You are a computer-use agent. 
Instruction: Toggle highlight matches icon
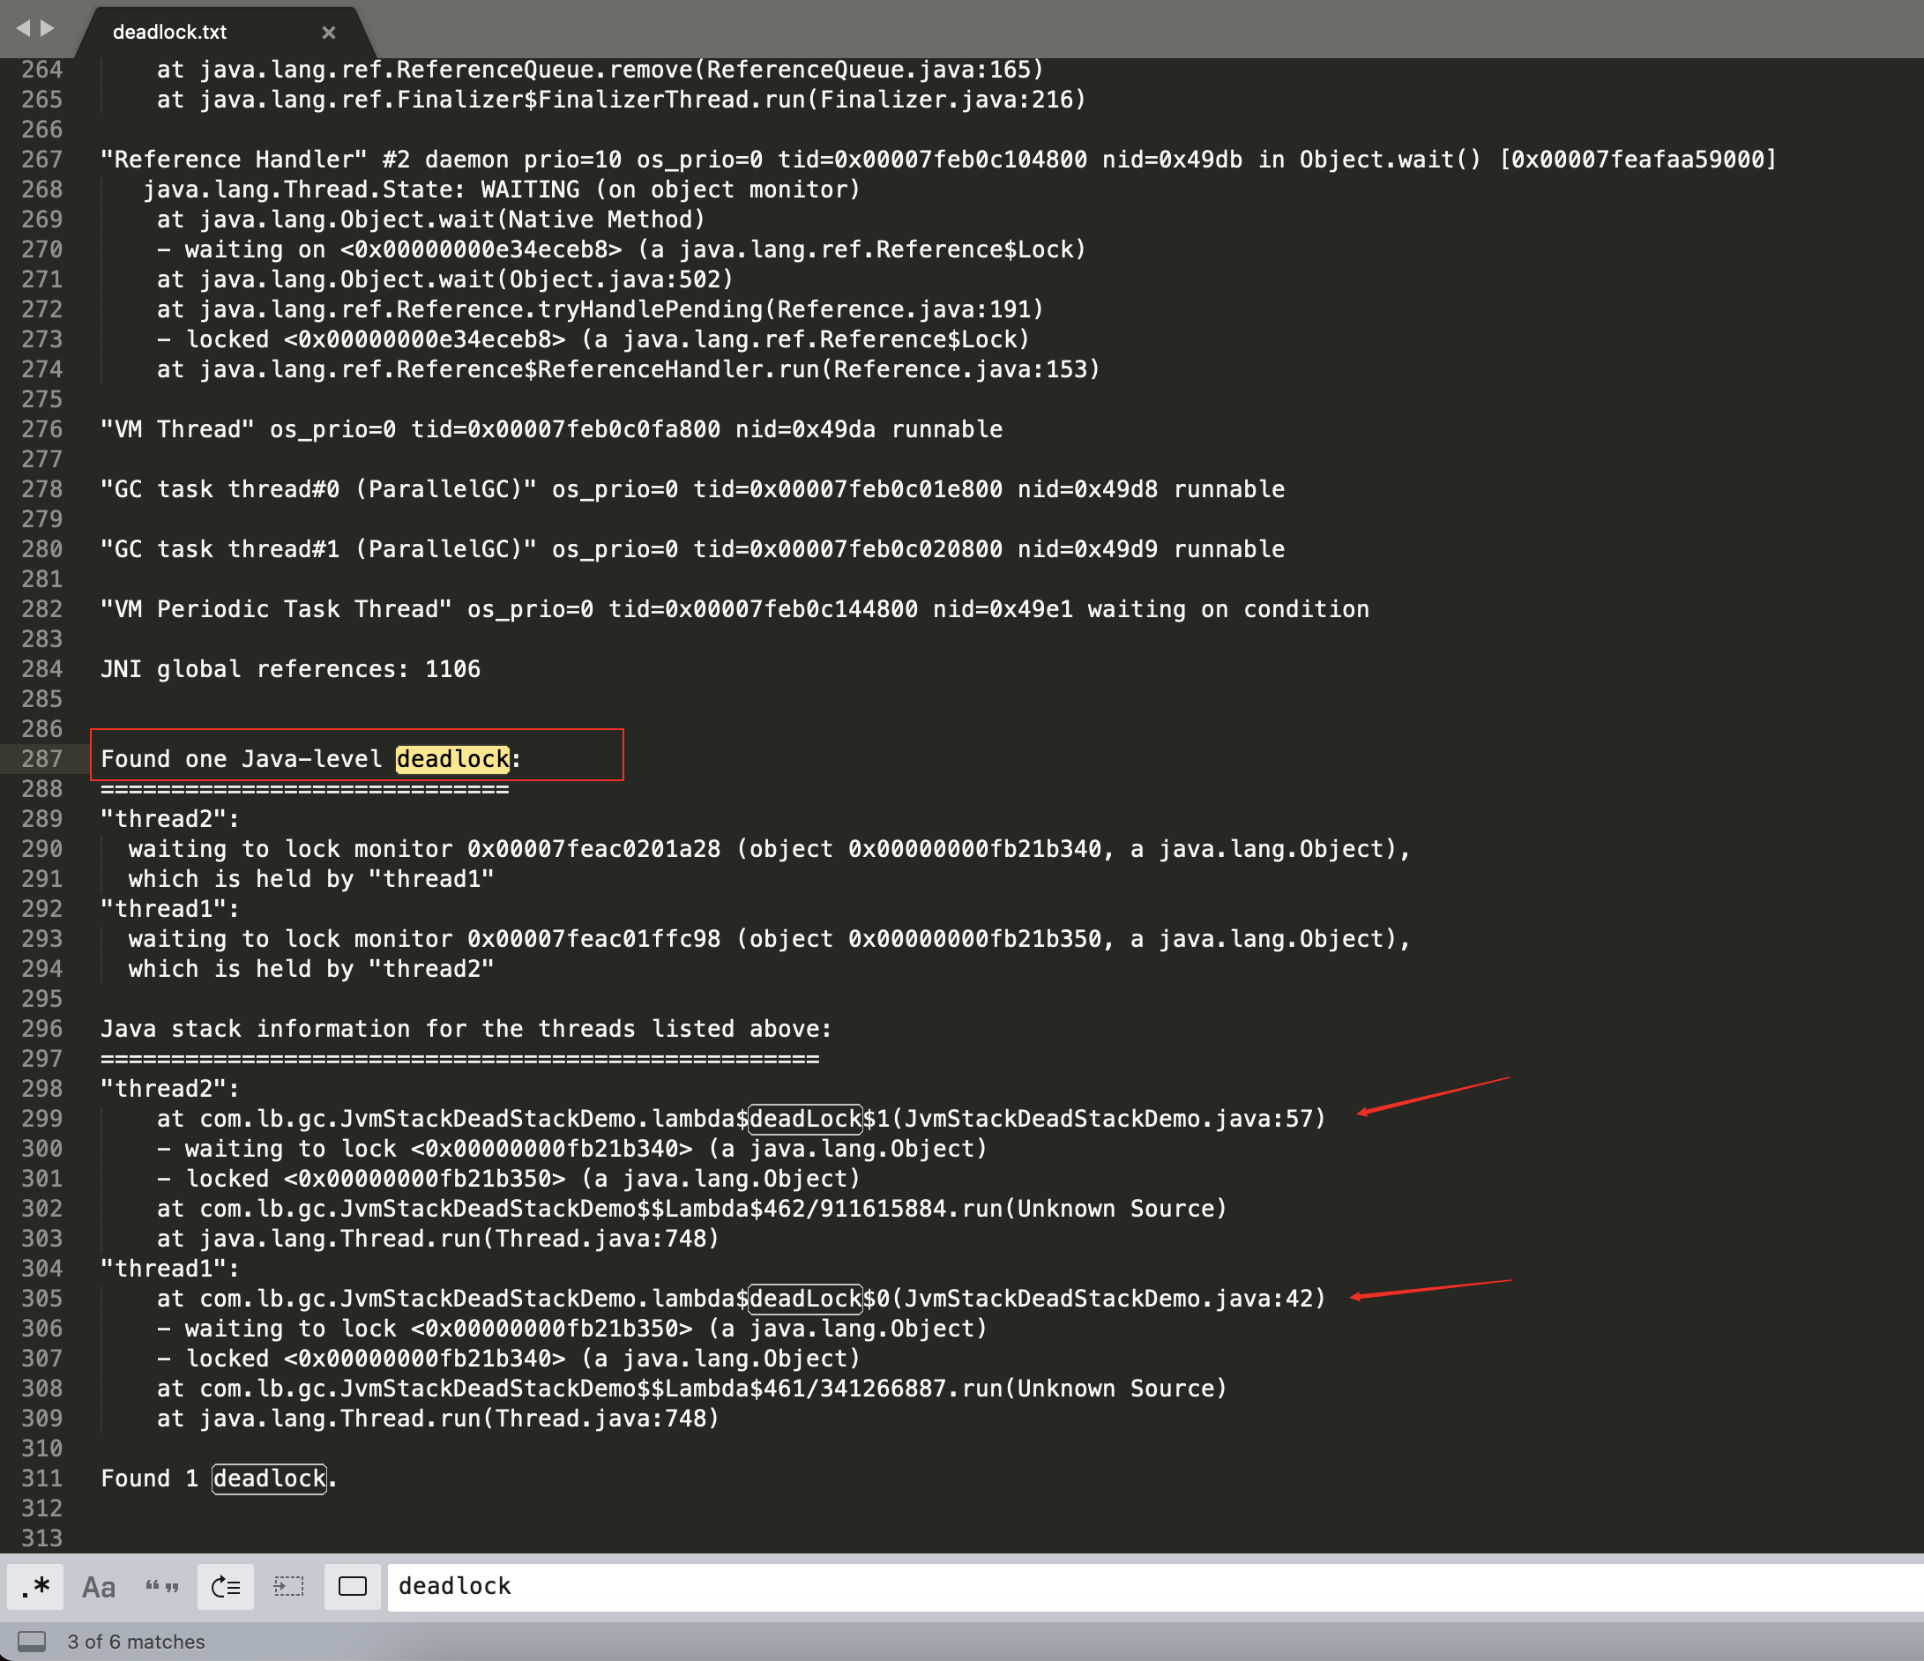pos(352,1587)
